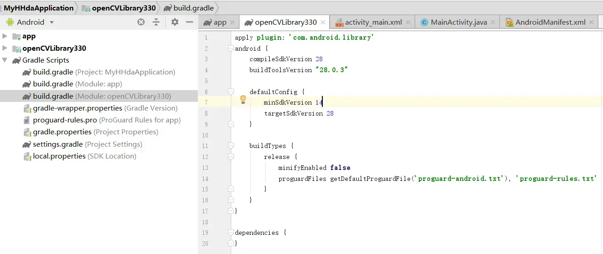
Task: Fold the defaultConfig block on line 6
Action: tap(231, 92)
